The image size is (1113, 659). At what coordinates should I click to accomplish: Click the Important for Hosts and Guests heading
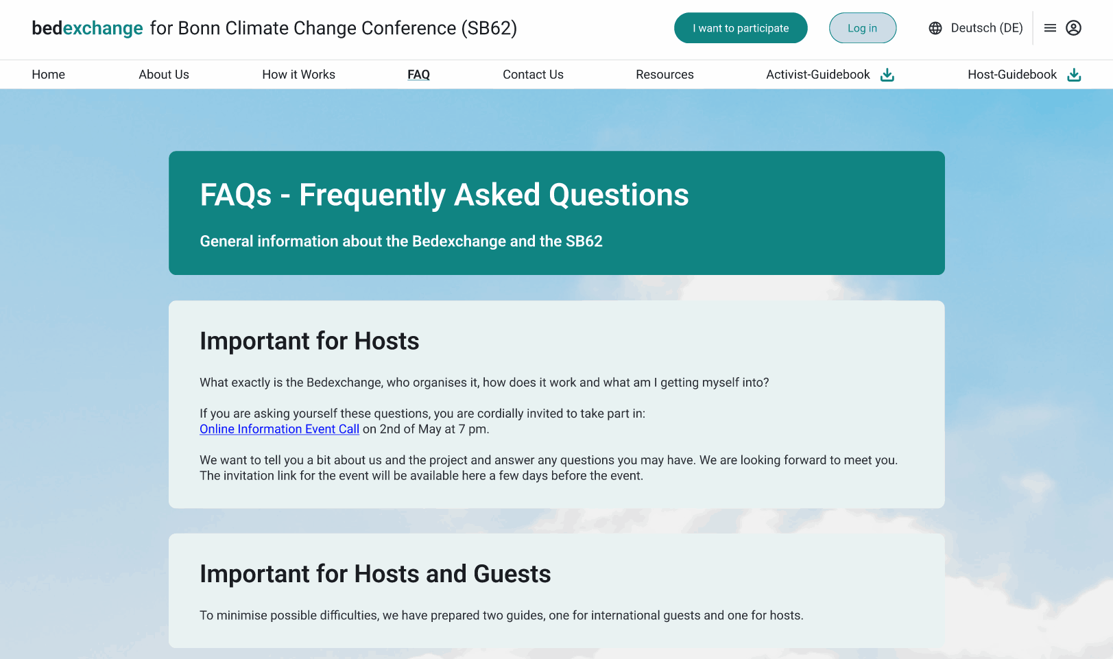point(375,574)
